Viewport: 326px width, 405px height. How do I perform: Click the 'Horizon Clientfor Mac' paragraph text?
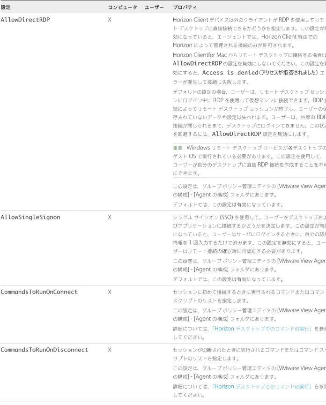[x=249, y=68]
